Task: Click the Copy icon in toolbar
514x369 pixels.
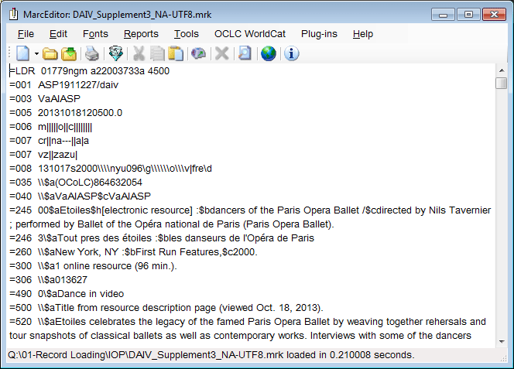Action: (x=158, y=53)
